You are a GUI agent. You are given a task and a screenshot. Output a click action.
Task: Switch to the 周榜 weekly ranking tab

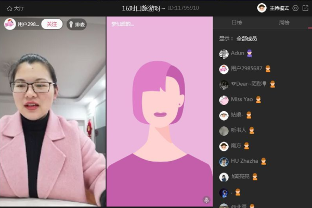click(284, 23)
